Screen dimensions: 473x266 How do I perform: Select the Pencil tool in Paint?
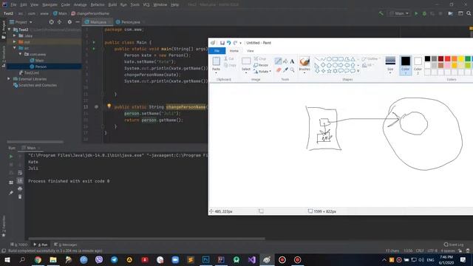coord(278,61)
